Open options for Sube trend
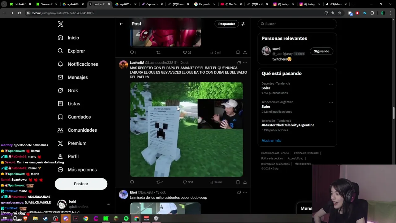The image size is (396, 223). (331, 103)
